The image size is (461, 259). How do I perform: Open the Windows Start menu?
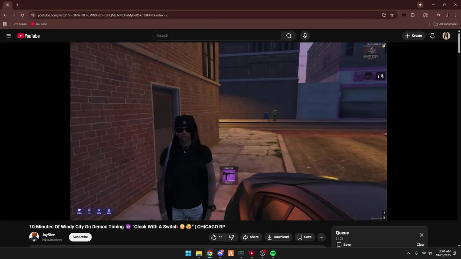point(188,253)
